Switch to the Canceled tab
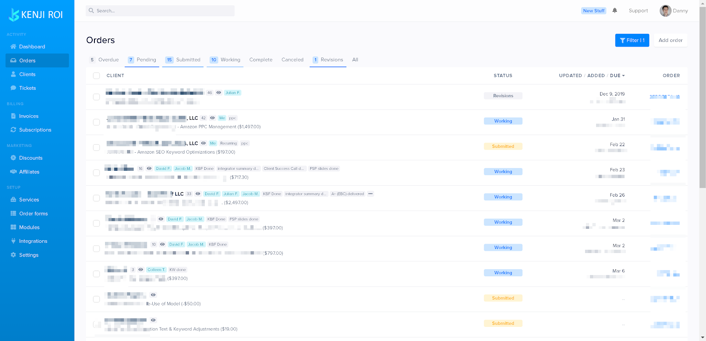706x341 pixels. 293,60
